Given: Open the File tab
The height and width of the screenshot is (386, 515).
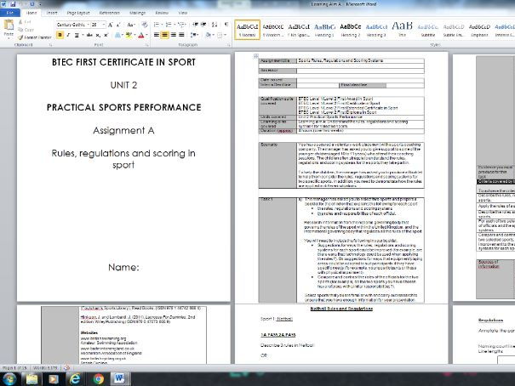Looking at the screenshot, I should (x=10, y=13).
